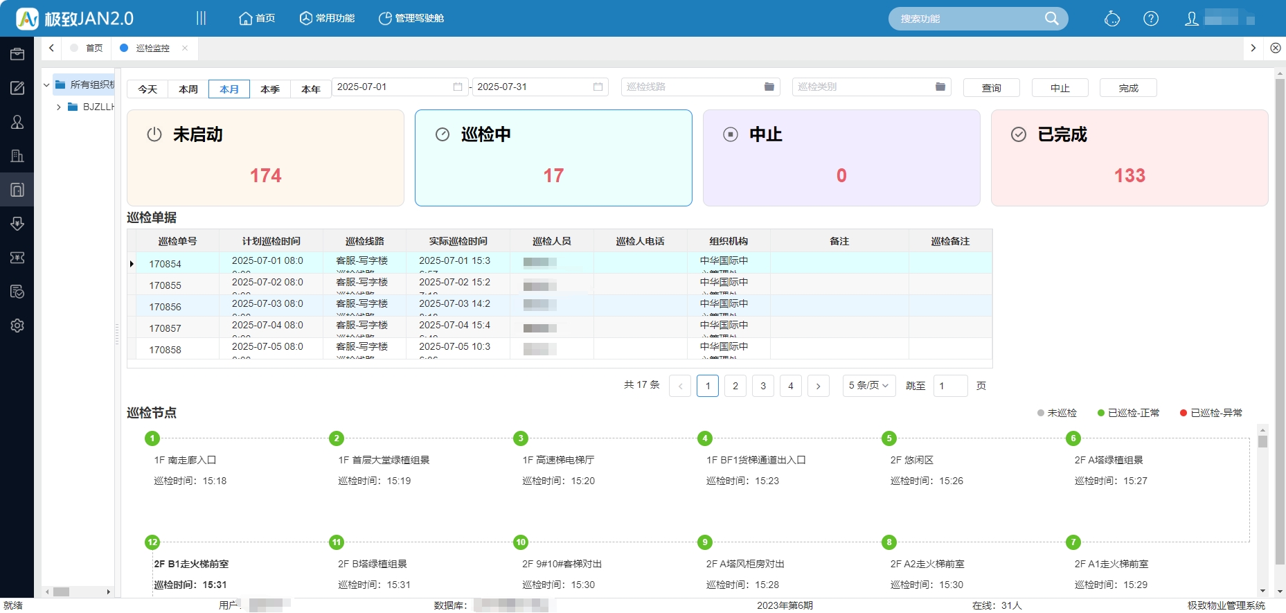This screenshot has height=613, width=1286.
Task: Go to page 3 of 巡检单据
Action: (763, 386)
